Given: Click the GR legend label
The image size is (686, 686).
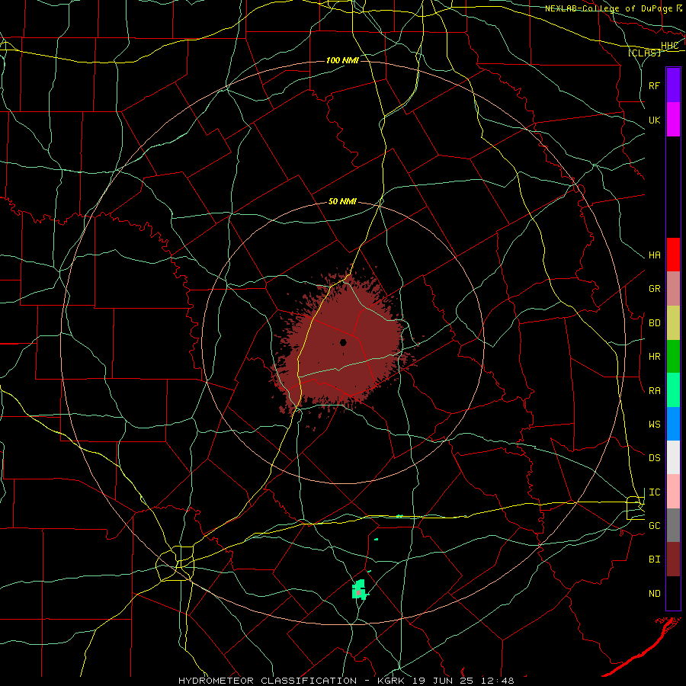Looking at the screenshot, I should [x=654, y=289].
